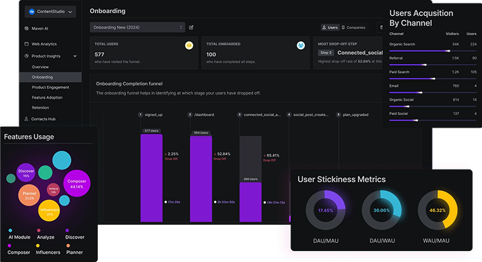Click the Influencers 20% bubble
482x262 pixels.
(x=49, y=210)
